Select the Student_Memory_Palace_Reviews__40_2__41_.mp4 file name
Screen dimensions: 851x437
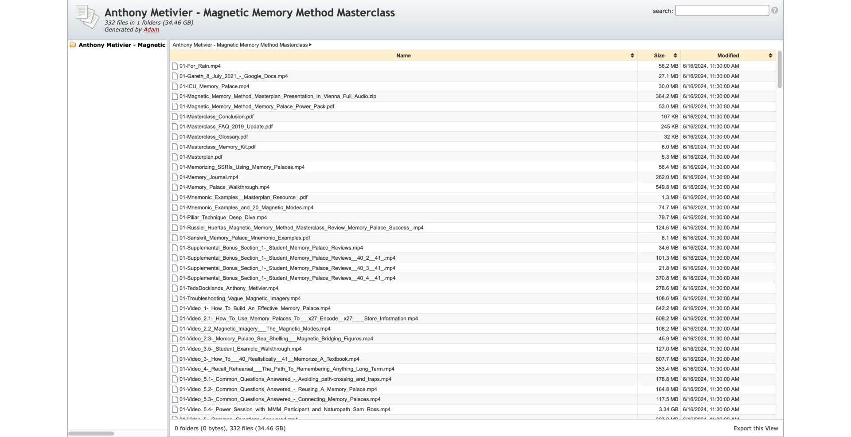coord(287,258)
